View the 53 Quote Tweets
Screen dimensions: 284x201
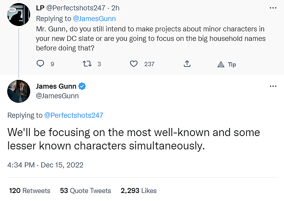pyautogui.click(x=85, y=190)
